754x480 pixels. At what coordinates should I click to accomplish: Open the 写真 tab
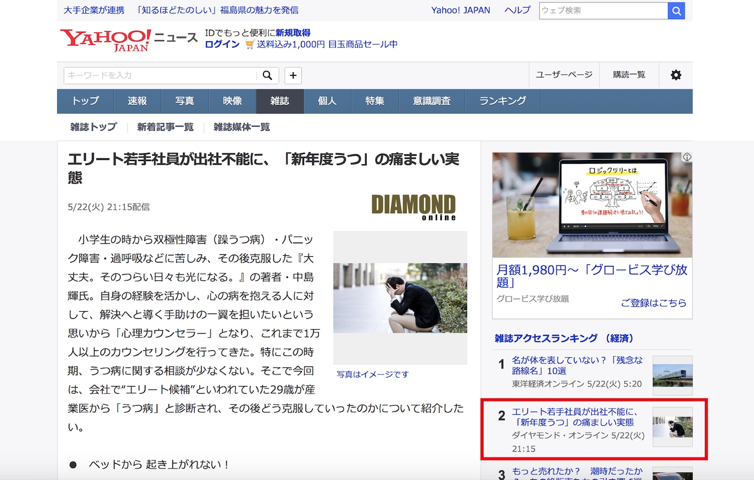(184, 101)
